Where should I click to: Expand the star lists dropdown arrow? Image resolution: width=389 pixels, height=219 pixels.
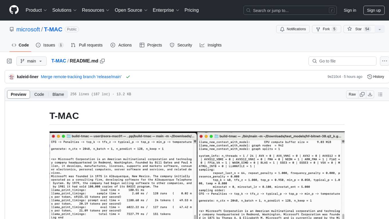coord(380,29)
